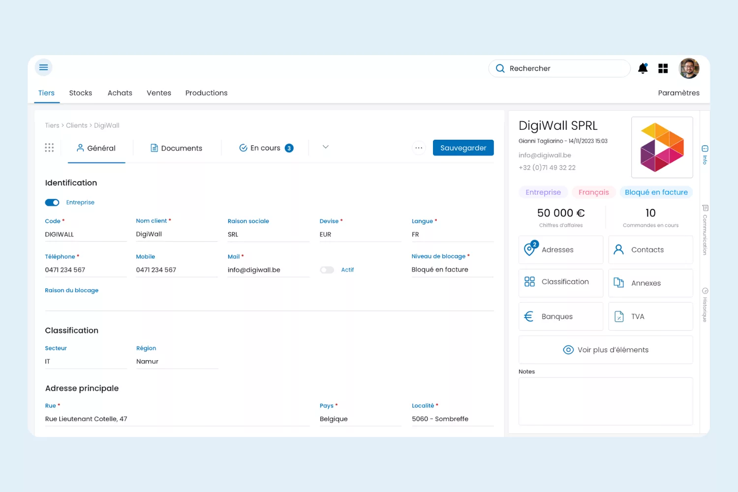Toggle the Entreprise switch off
The image size is (738, 492).
(x=52, y=202)
